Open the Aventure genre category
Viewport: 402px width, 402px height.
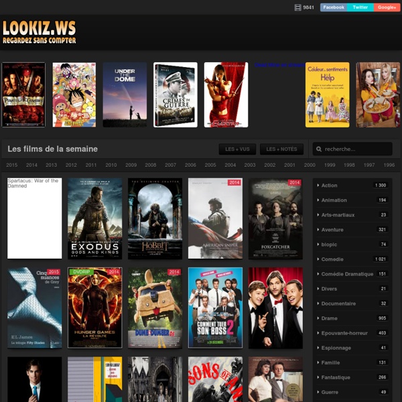point(352,230)
